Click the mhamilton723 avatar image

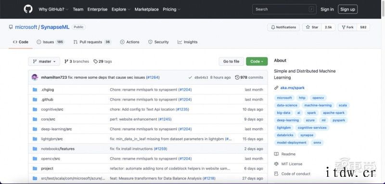35,77
